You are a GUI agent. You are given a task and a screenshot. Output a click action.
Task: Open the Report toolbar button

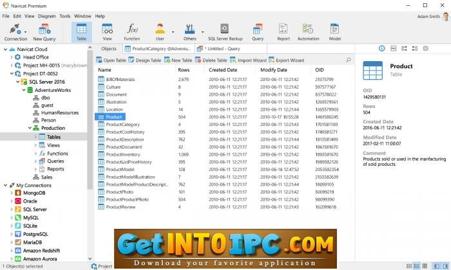[283, 32]
